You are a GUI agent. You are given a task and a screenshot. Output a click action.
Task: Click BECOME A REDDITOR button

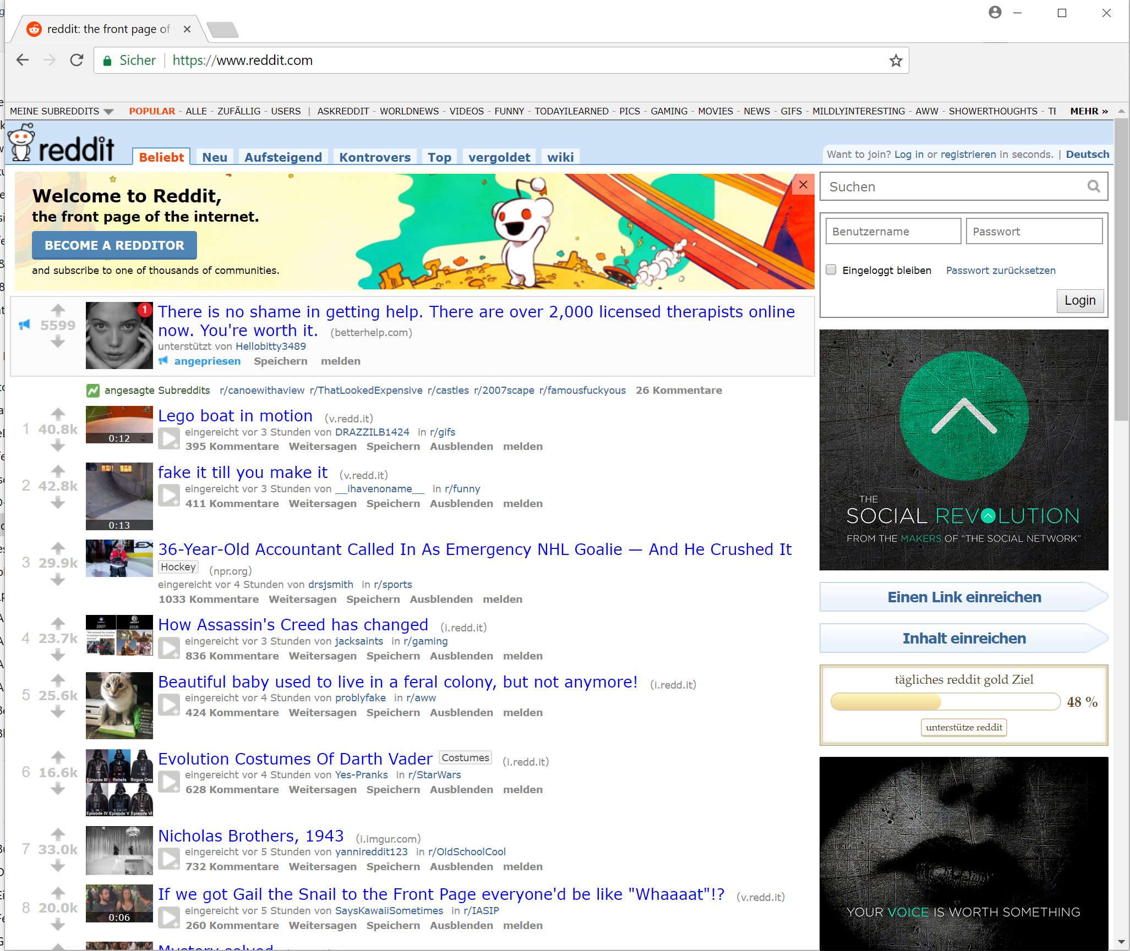(114, 245)
